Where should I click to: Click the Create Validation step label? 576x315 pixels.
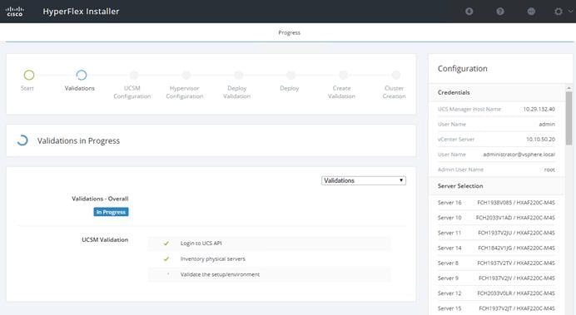pyautogui.click(x=341, y=92)
